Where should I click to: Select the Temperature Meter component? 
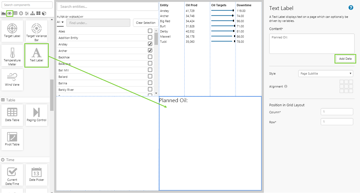[12, 55]
